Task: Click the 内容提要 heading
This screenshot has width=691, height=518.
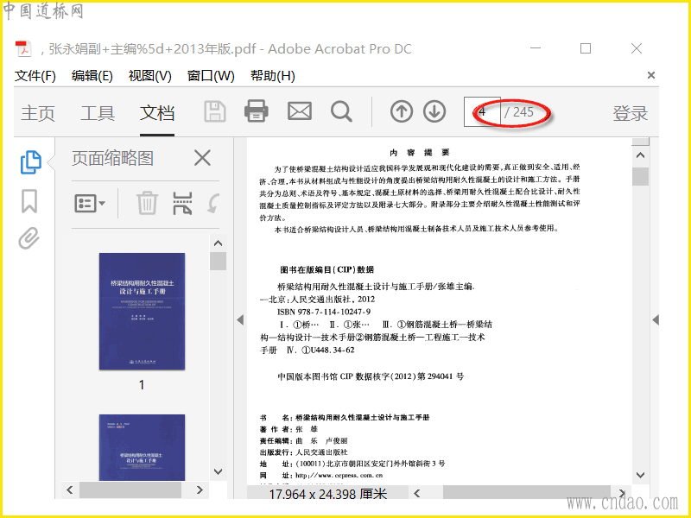Action: click(x=419, y=153)
